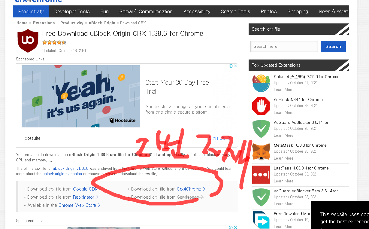Open the Developer Tools category tab
Viewport: 369px width, 229px height.
(x=72, y=11)
